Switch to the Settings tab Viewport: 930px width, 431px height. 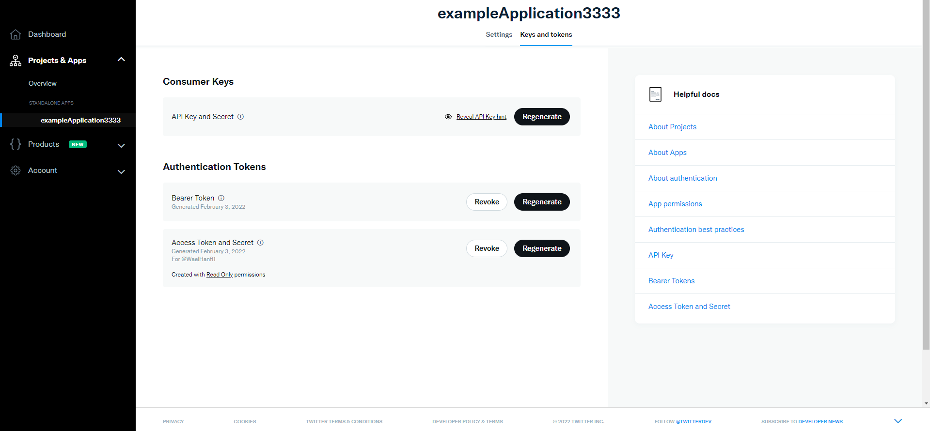tap(499, 34)
